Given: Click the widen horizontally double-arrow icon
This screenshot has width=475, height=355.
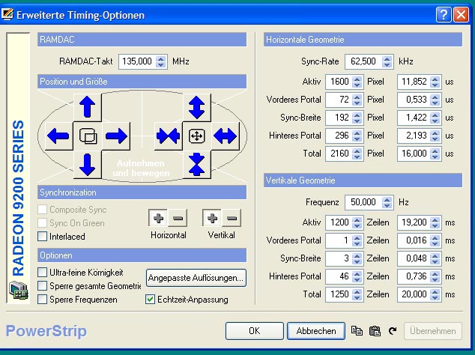Looking at the screenshot, I should pyautogui.click(x=226, y=136).
